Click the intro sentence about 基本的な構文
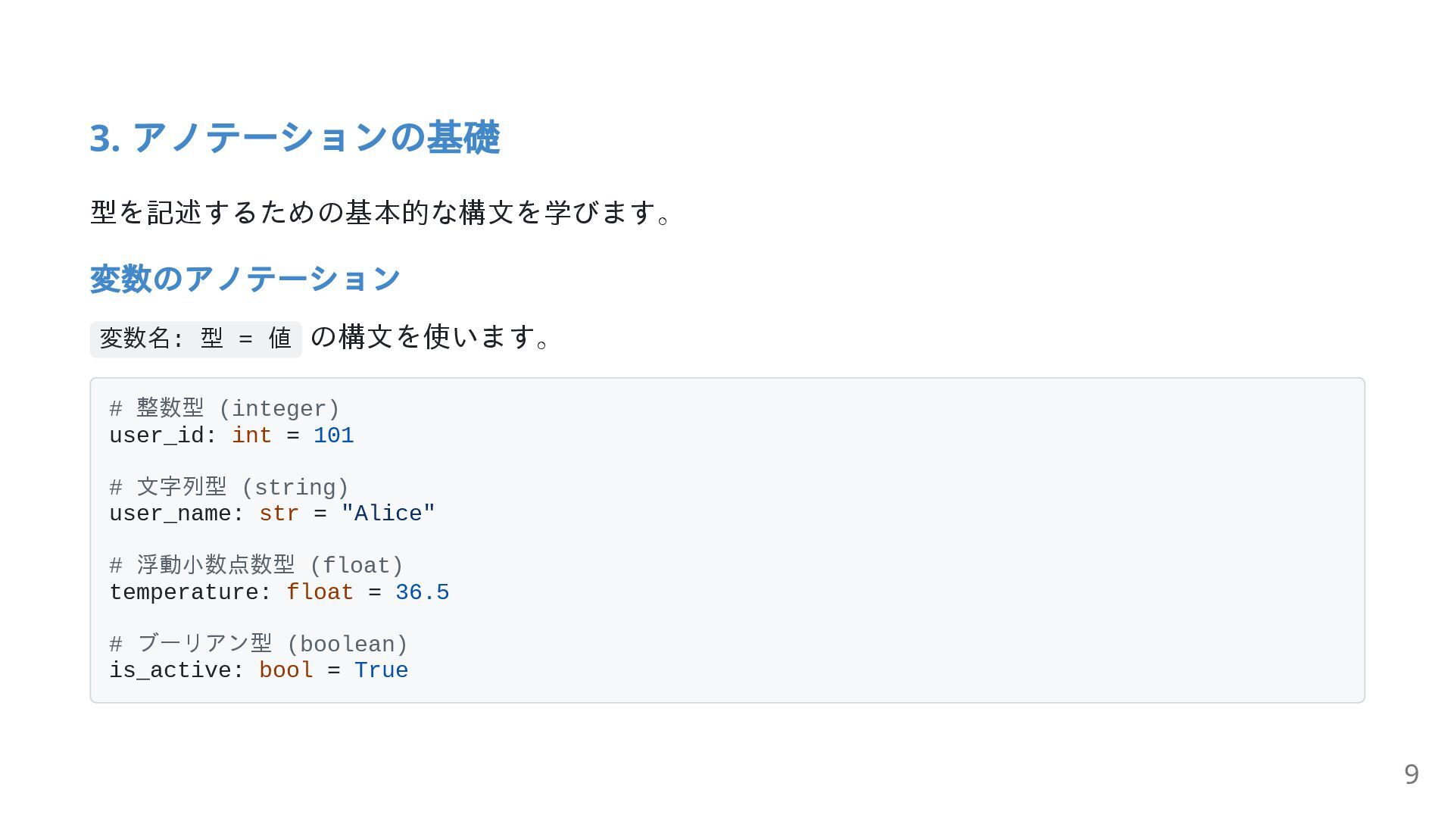 (381, 212)
